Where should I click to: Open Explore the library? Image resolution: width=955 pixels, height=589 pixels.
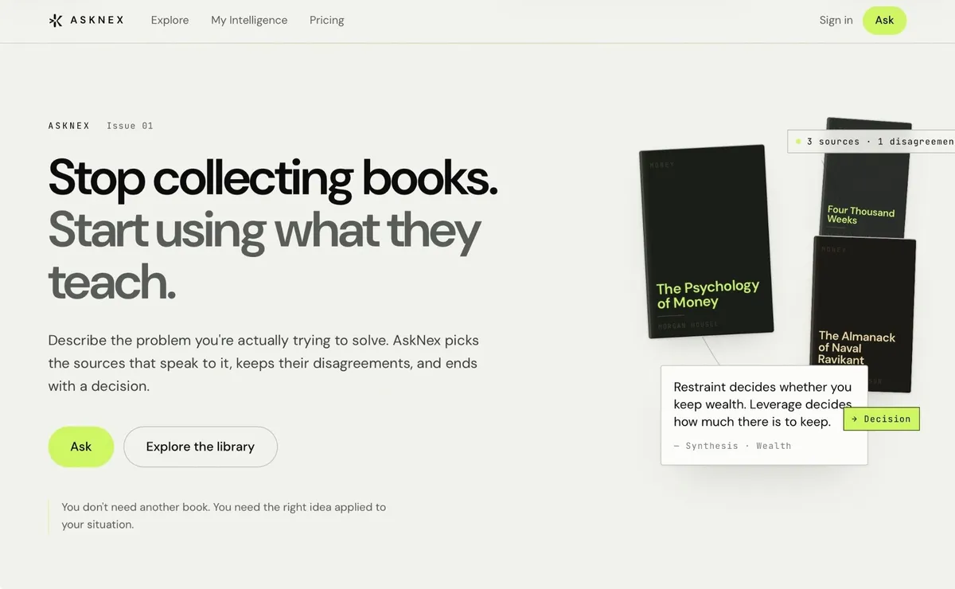point(201,447)
